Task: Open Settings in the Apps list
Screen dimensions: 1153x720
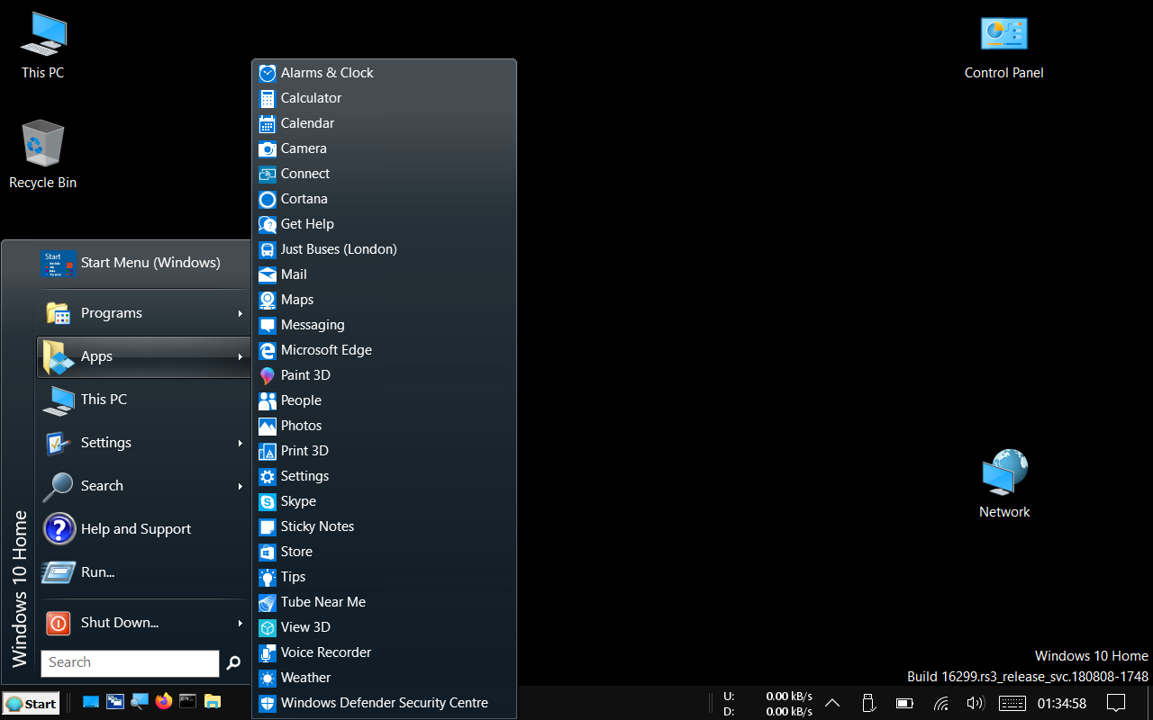Action: 384,476
